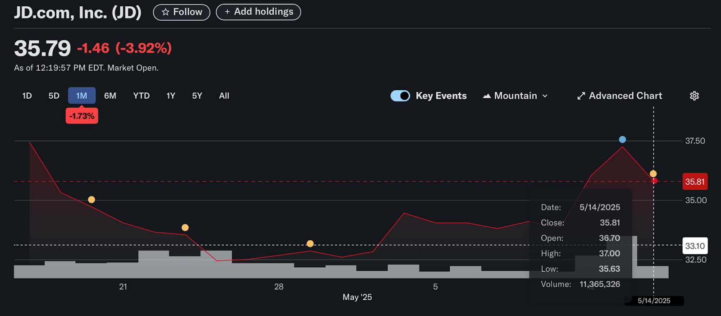Select the 5D time range tab
721x316 pixels.
(x=54, y=96)
